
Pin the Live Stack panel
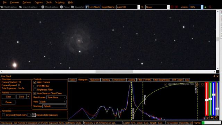point(214,76)
